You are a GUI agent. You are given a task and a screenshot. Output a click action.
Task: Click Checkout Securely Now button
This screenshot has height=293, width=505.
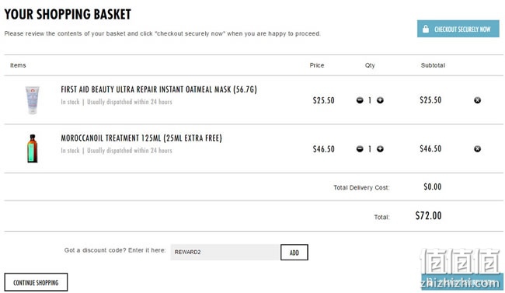click(458, 29)
